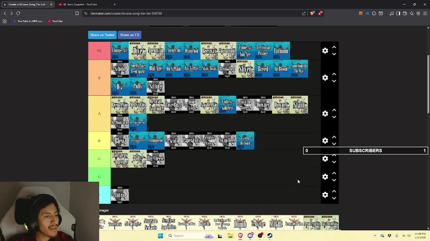Click the taskbar Search box
Screen dimensions: 430x241
pos(191,236)
